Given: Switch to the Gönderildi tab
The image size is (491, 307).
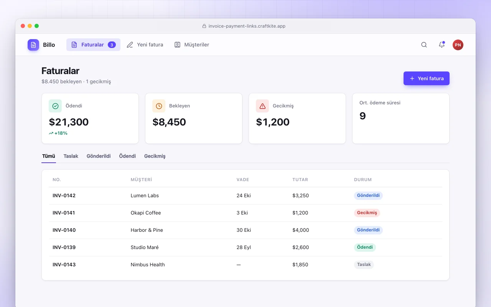Looking at the screenshot, I should pyautogui.click(x=99, y=156).
